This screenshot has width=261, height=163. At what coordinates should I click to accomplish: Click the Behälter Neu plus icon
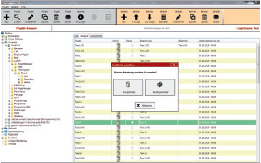124,17
